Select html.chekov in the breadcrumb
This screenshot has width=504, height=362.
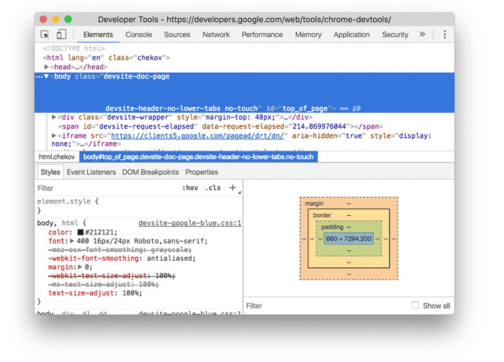57,157
